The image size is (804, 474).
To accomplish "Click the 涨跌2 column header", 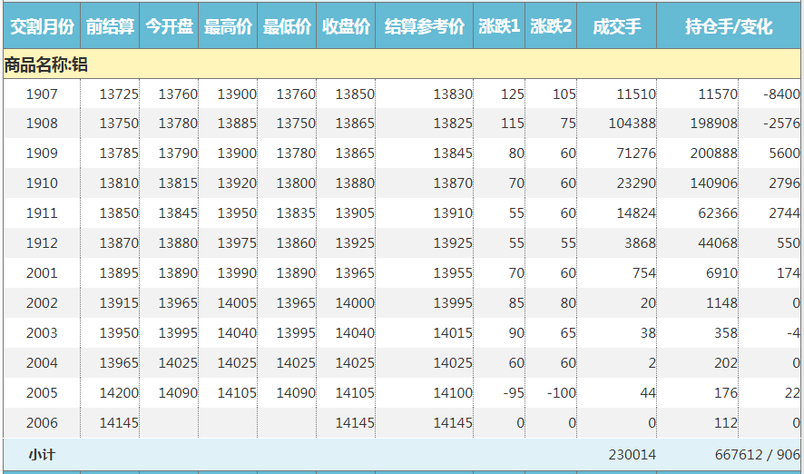I will point(551,26).
